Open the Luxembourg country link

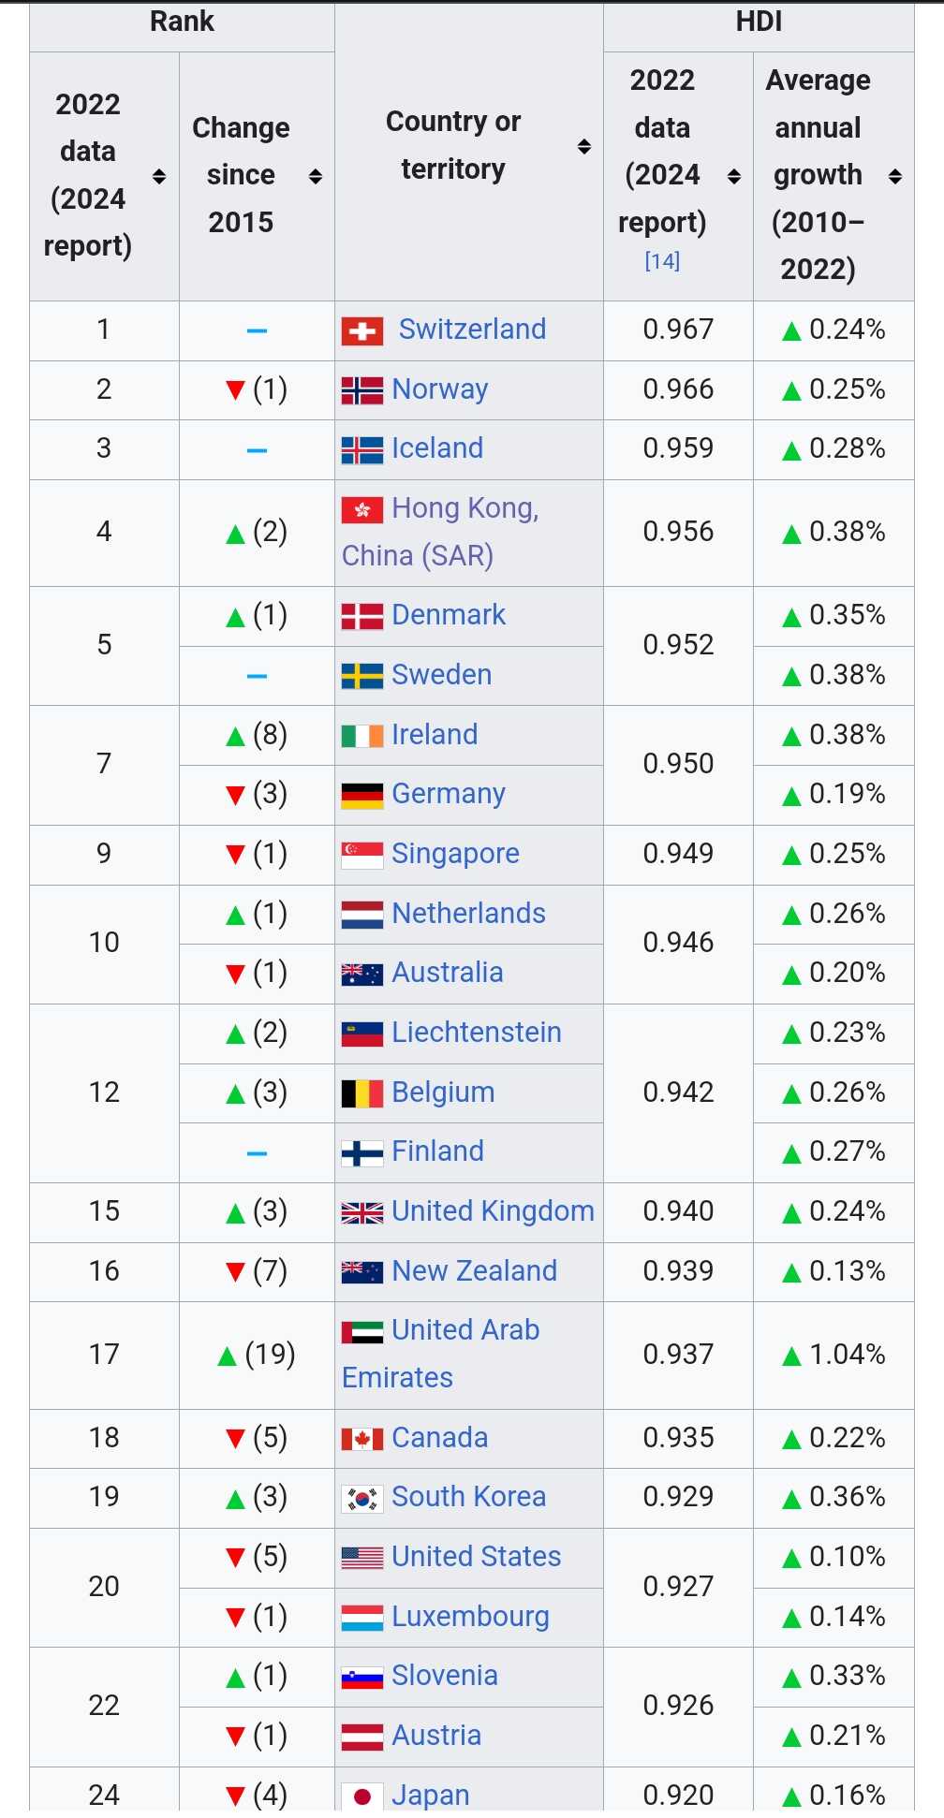click(x=470, y=1617)
